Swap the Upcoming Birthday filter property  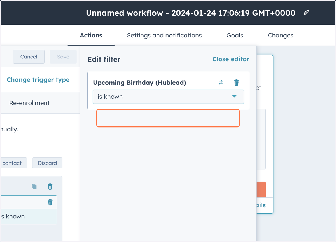click(x=221, y=83)
